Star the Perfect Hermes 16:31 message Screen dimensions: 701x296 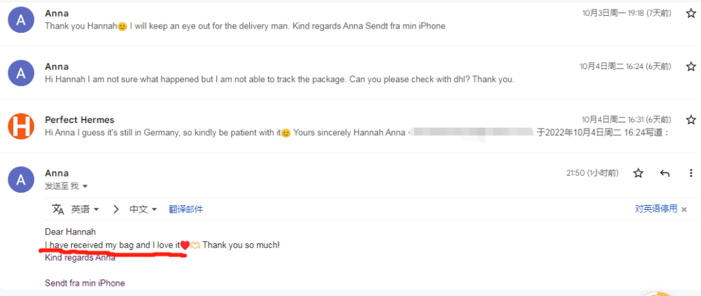691,120
